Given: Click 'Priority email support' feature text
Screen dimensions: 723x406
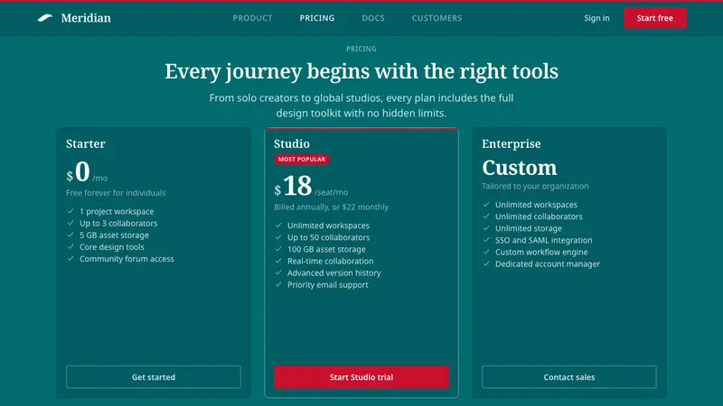Looking at the screenshot, I should 328,284.
